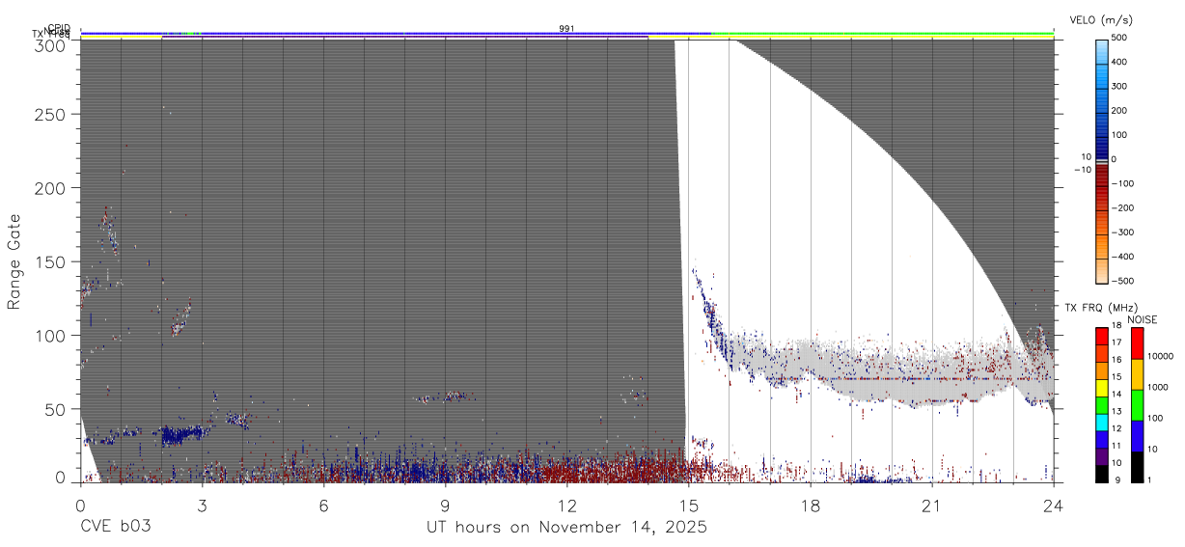This screenshot has height=547, width=1185.
Task: Click the amber swatch of the NOISE legend
Action: coord(1137,374)
